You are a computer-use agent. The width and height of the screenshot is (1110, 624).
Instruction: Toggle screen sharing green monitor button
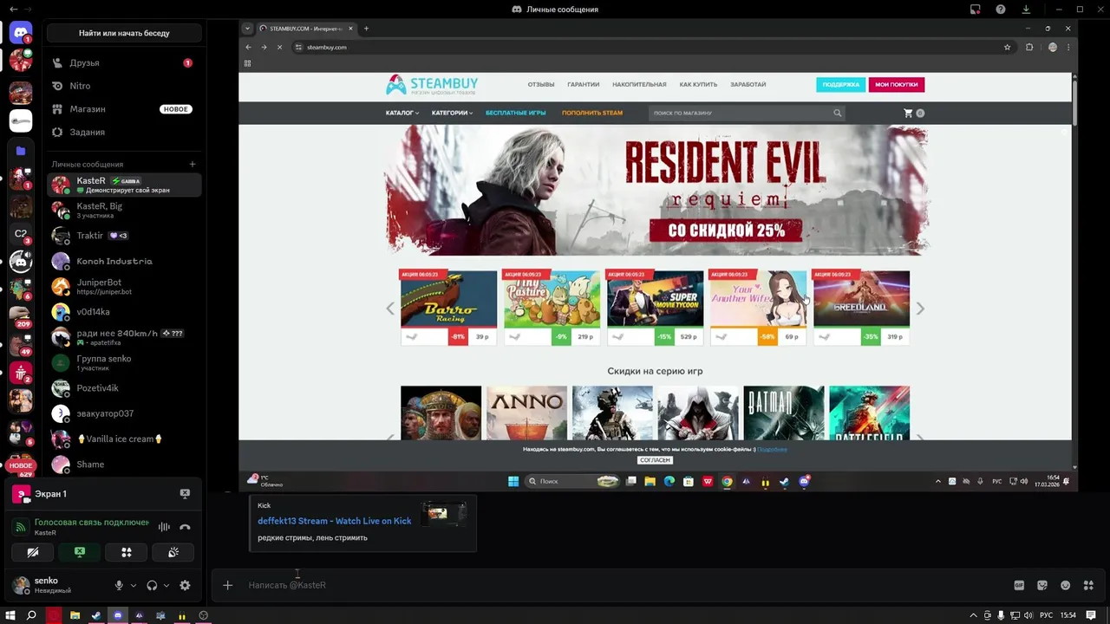[x=80, y=552]
